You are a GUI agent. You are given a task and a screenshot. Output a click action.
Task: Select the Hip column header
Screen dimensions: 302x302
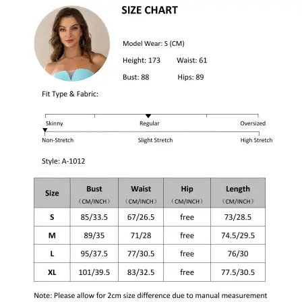coord(187,193)
